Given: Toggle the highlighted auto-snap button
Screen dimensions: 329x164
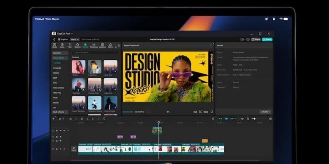Looking at the screenshot, I should click(x=226, y=118).
